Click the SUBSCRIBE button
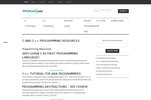The width and height of the screenshot is (151, 100). pos(112,51)
